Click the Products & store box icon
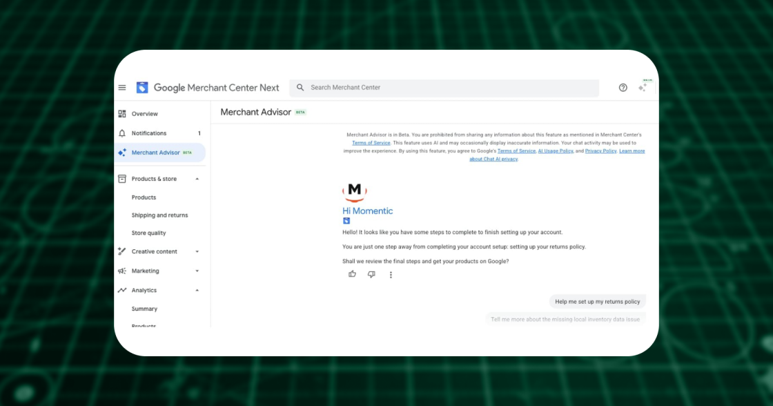773x406 pixels. [x=121, y=179]
